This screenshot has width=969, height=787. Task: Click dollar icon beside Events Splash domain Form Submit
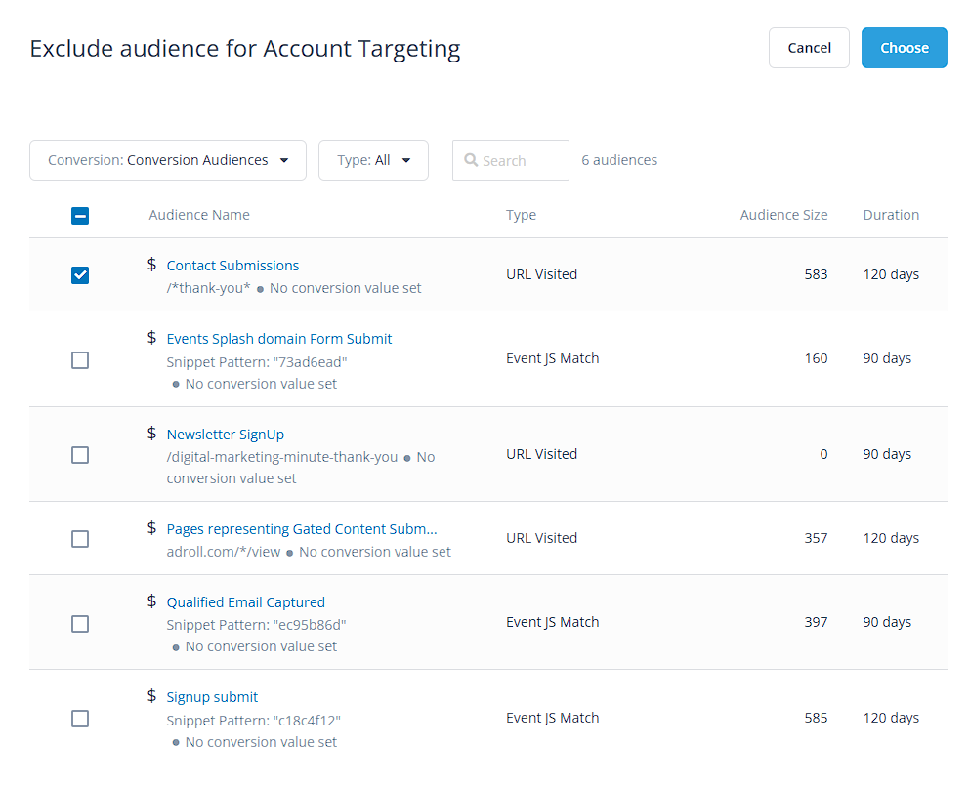click(x=151, y=338)
